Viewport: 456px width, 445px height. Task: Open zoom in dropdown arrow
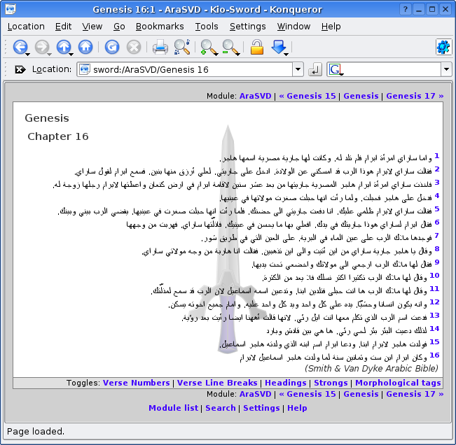[216, 55]
